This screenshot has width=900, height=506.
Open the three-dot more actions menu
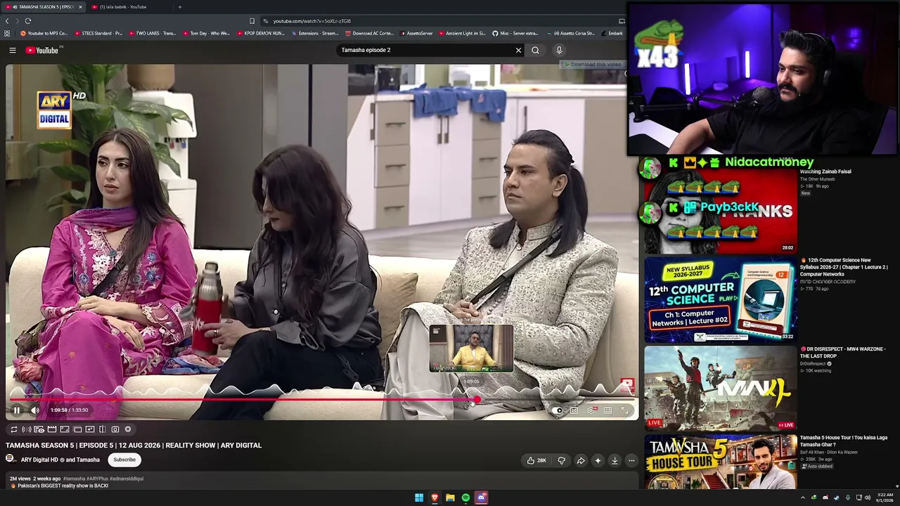click(x=631, y=461)
